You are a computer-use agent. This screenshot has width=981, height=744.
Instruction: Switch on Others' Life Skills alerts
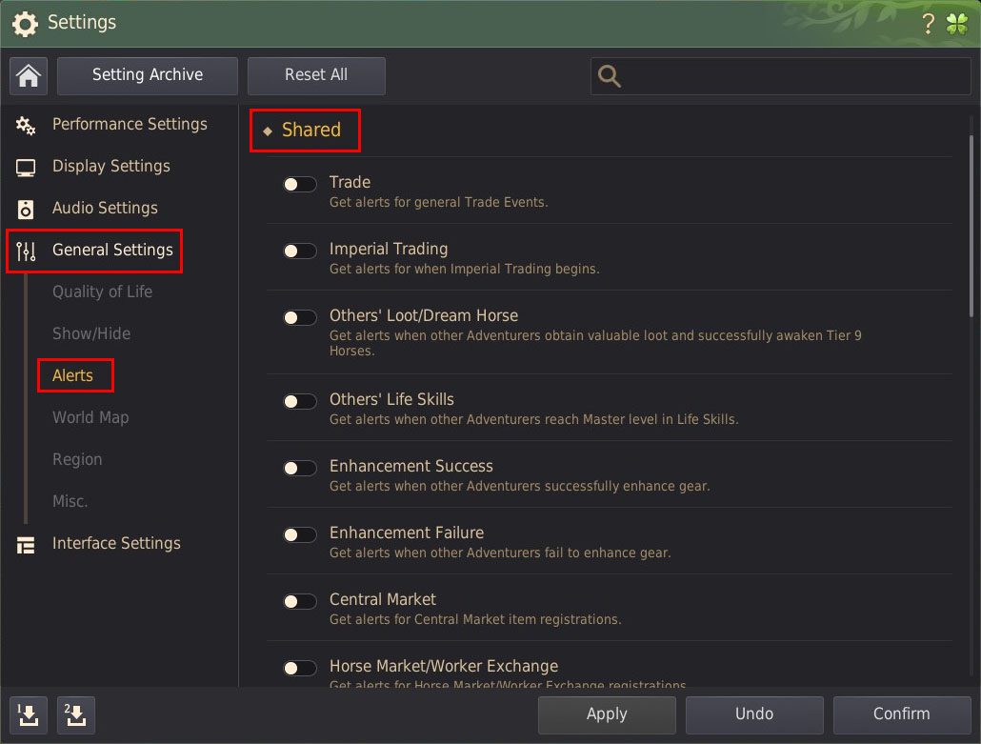point(300,401)
